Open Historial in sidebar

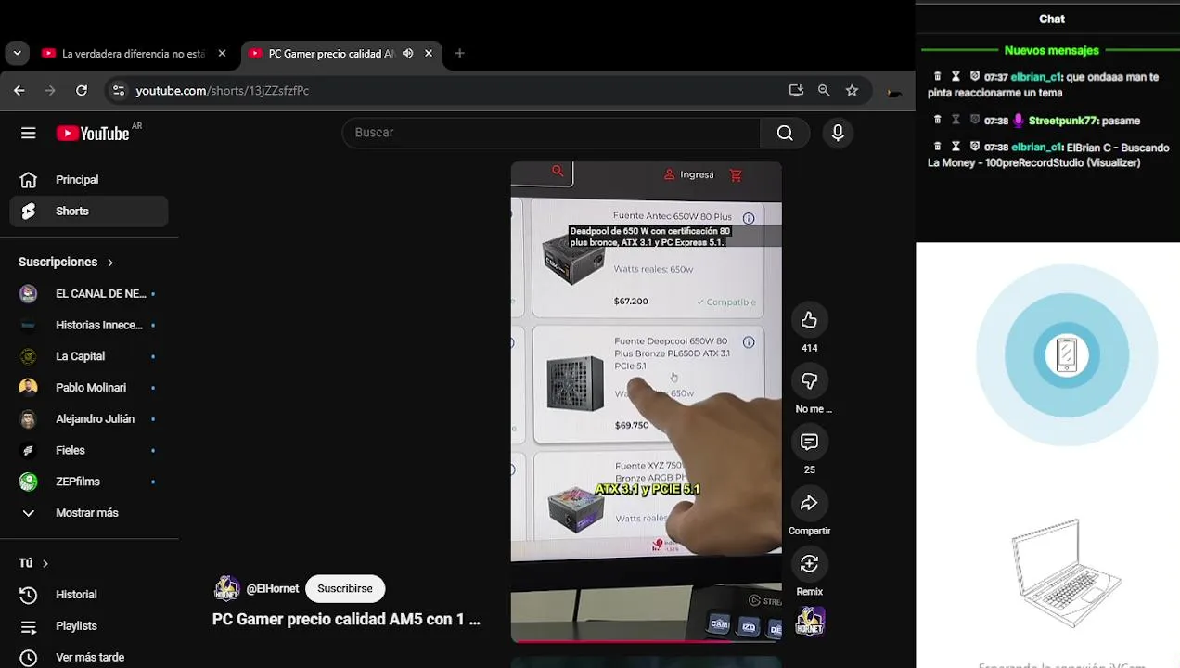point(89,595)
